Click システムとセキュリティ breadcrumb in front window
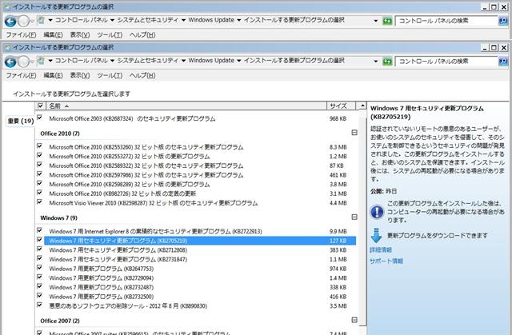The image size is (512, 335). 148,61
